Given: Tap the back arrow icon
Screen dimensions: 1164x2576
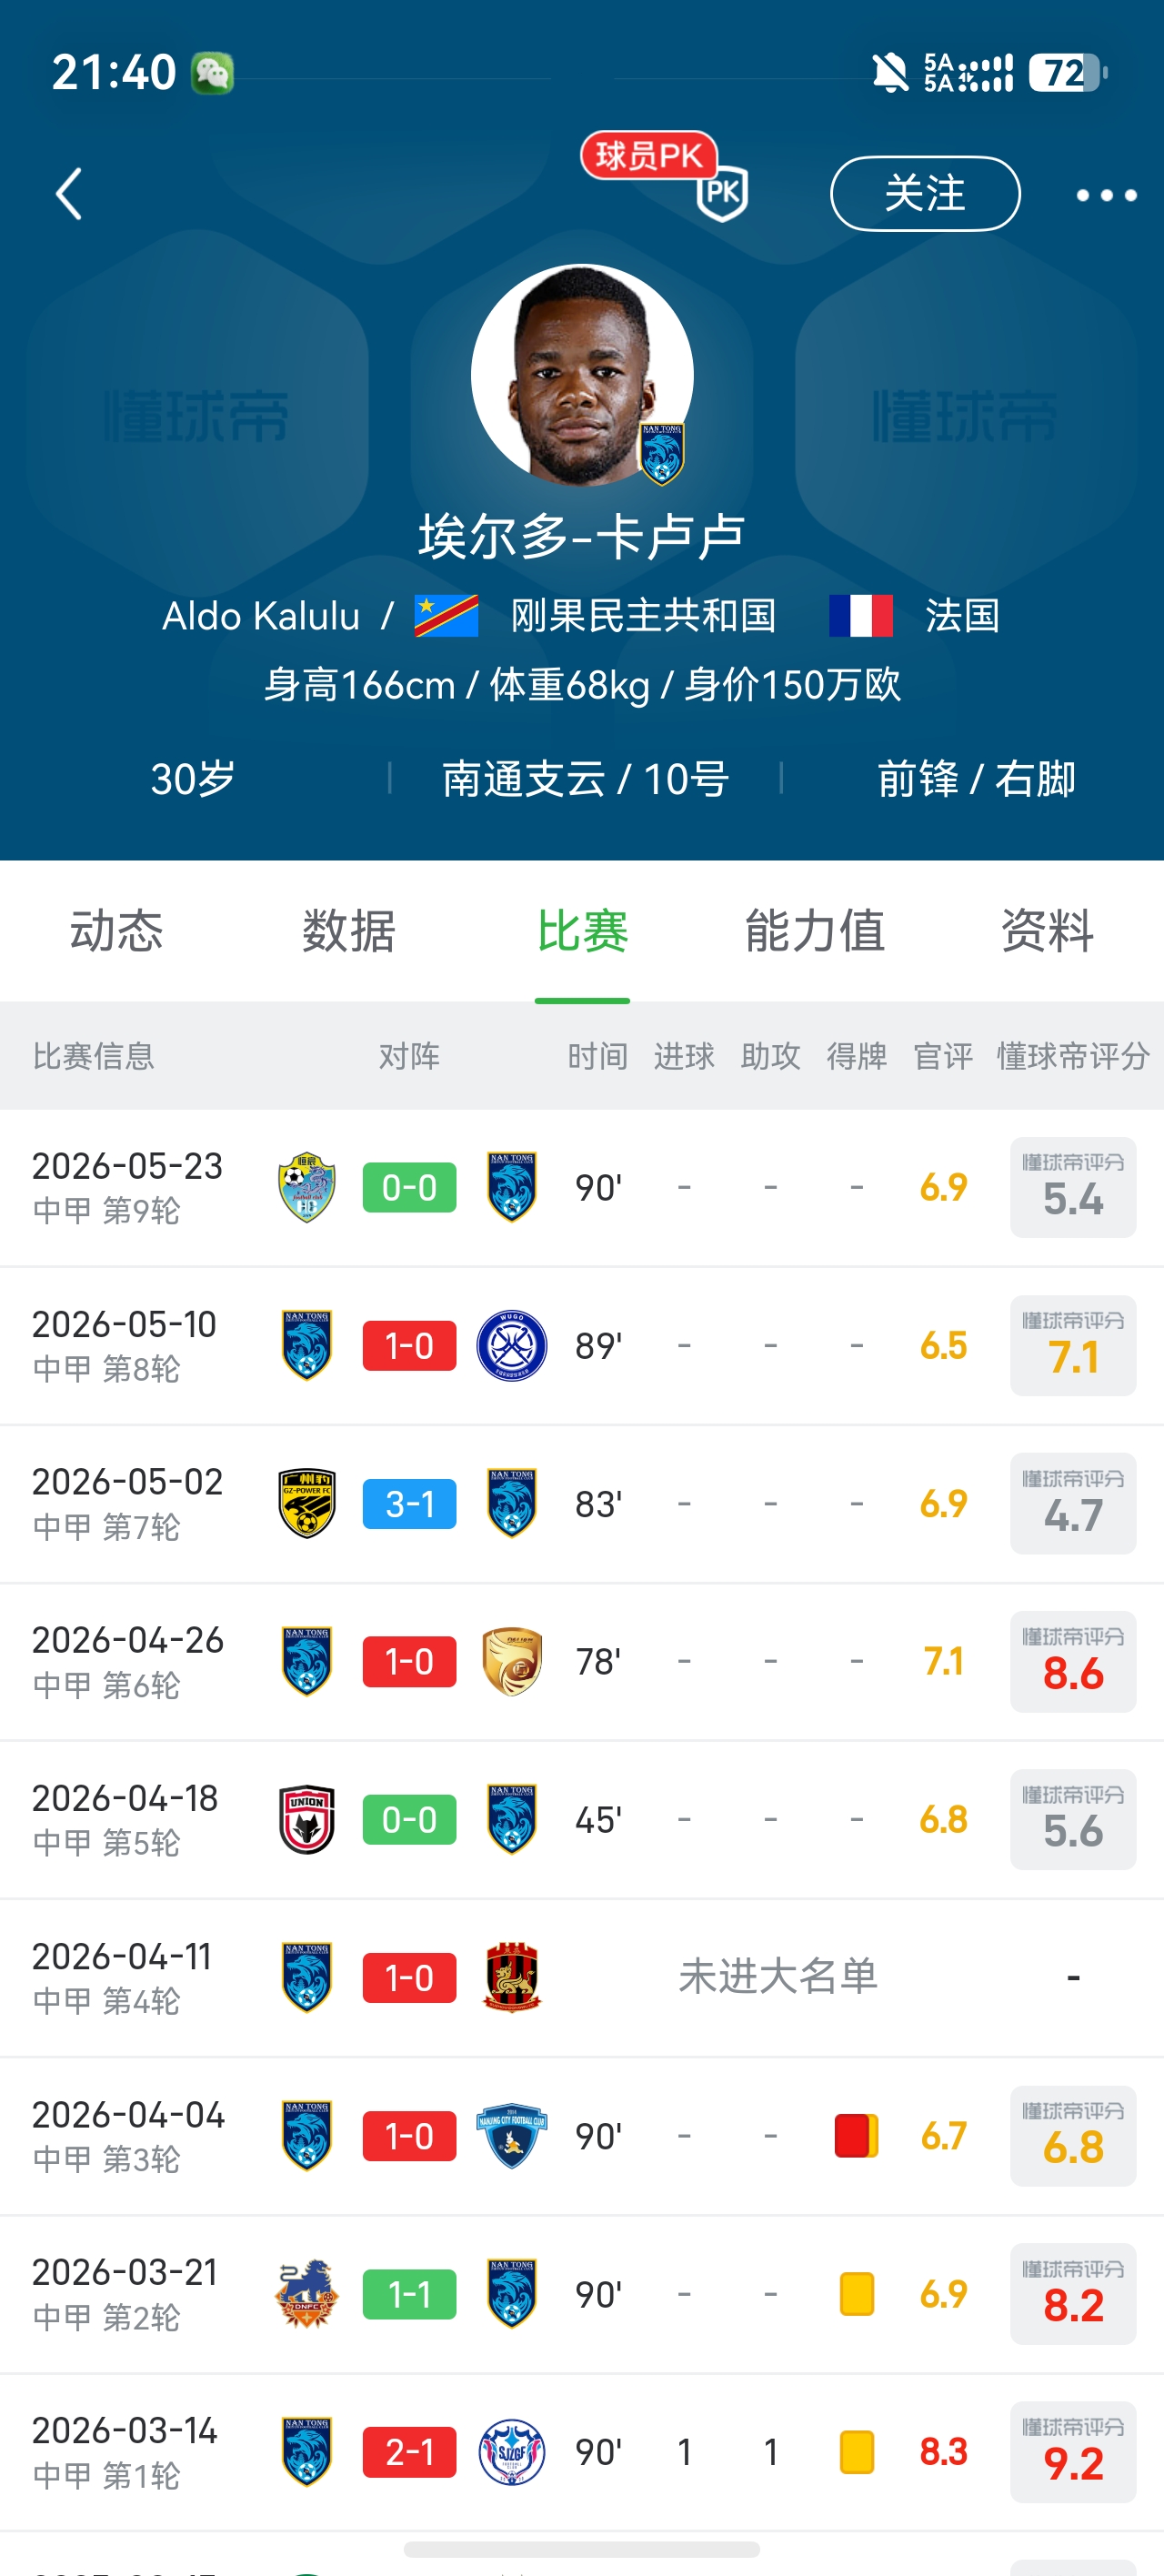Looking at the screenshot, I should click(68, 194).
